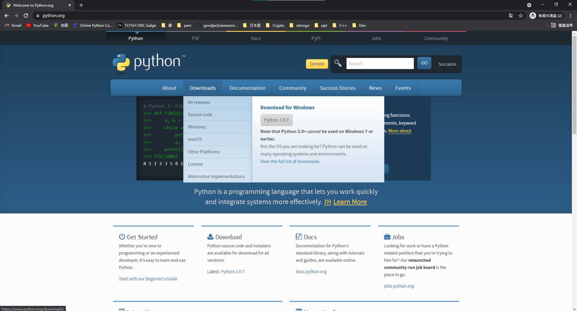Close the Welcome to Python.org tab
The image size is (577, 311).
pyautogui.click(x=70, y=5)
